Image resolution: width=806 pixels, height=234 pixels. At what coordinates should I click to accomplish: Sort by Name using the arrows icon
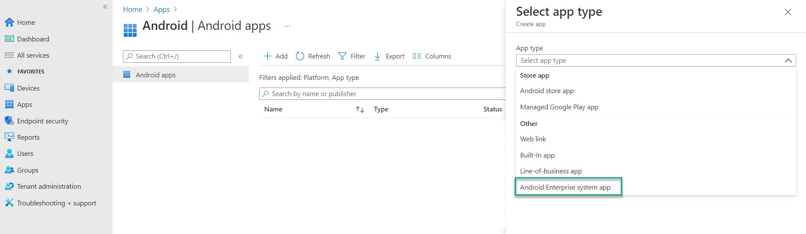[x=360, y=109]
